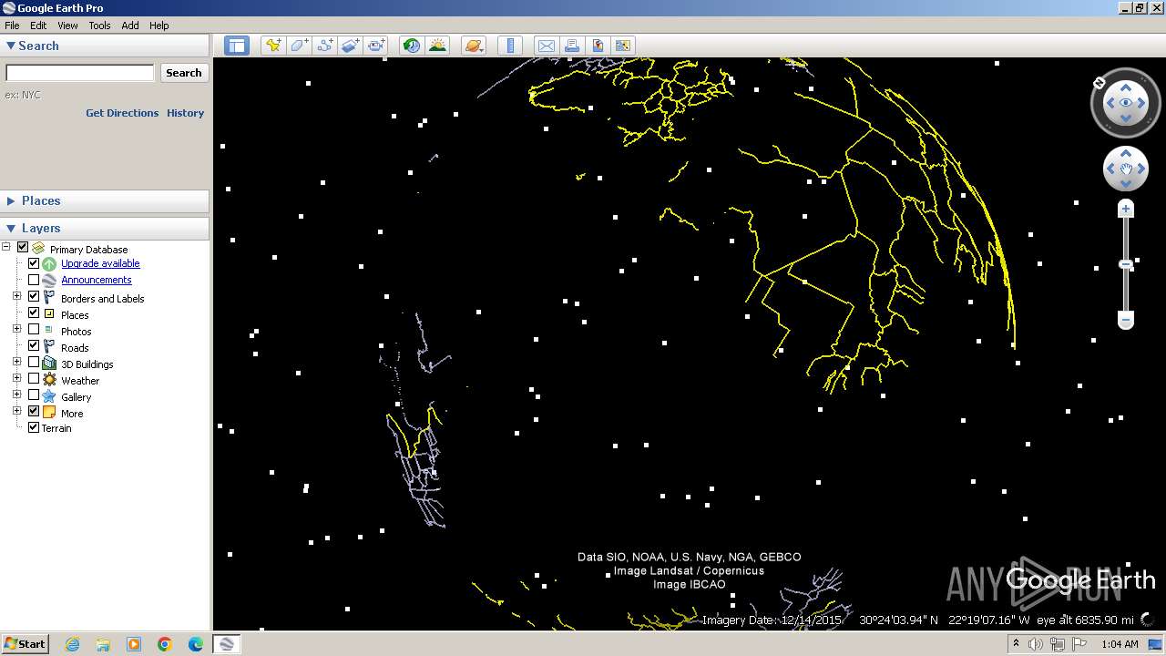Screen dimensions: 1166x656
Task: Open Microsoft Edge from taskbar
Action: point(196,644)
